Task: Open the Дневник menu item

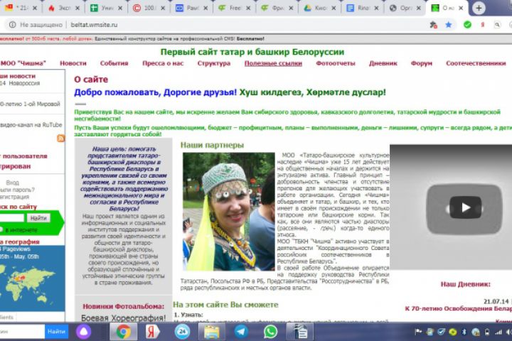Action: (383, 63)
